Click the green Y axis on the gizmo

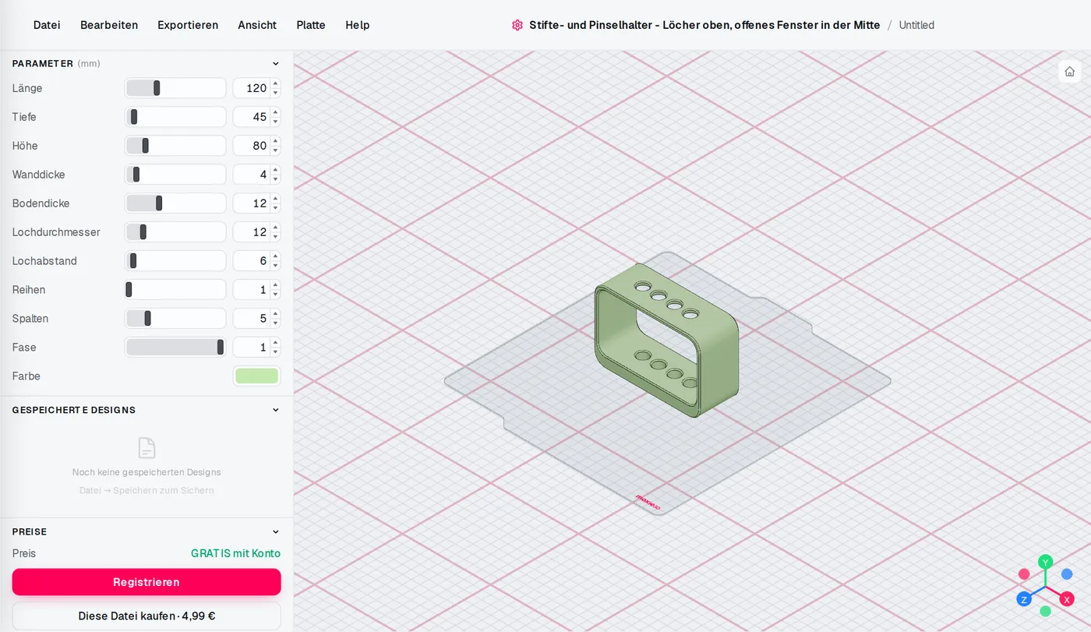(1046, 562)
